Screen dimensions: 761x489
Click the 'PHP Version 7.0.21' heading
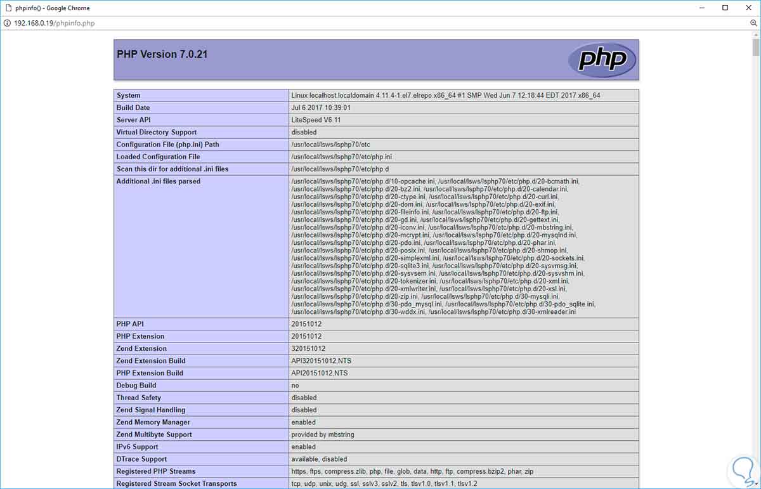162,55
